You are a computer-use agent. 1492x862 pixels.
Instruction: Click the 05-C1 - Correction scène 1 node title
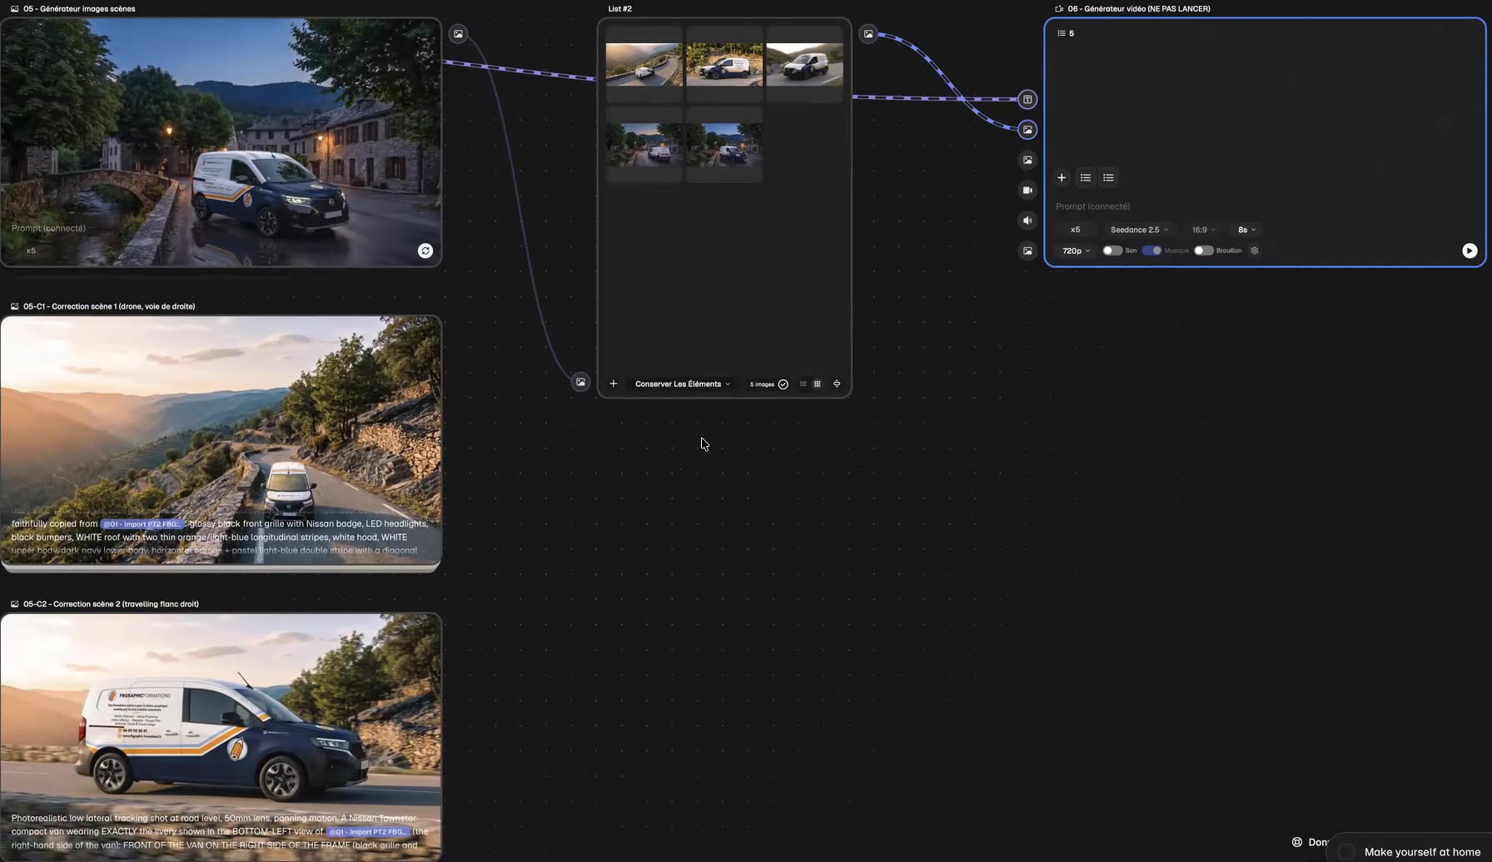pos(109,306)
